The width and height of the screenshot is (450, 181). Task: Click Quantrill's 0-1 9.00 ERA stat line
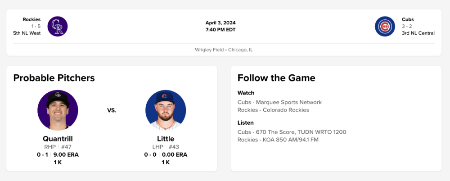click(58, 154)
